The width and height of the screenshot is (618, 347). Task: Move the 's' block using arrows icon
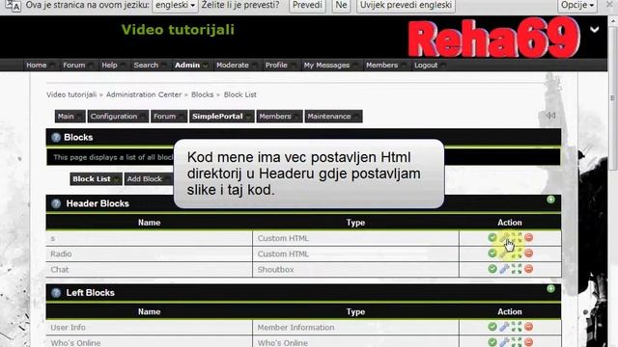517,238
